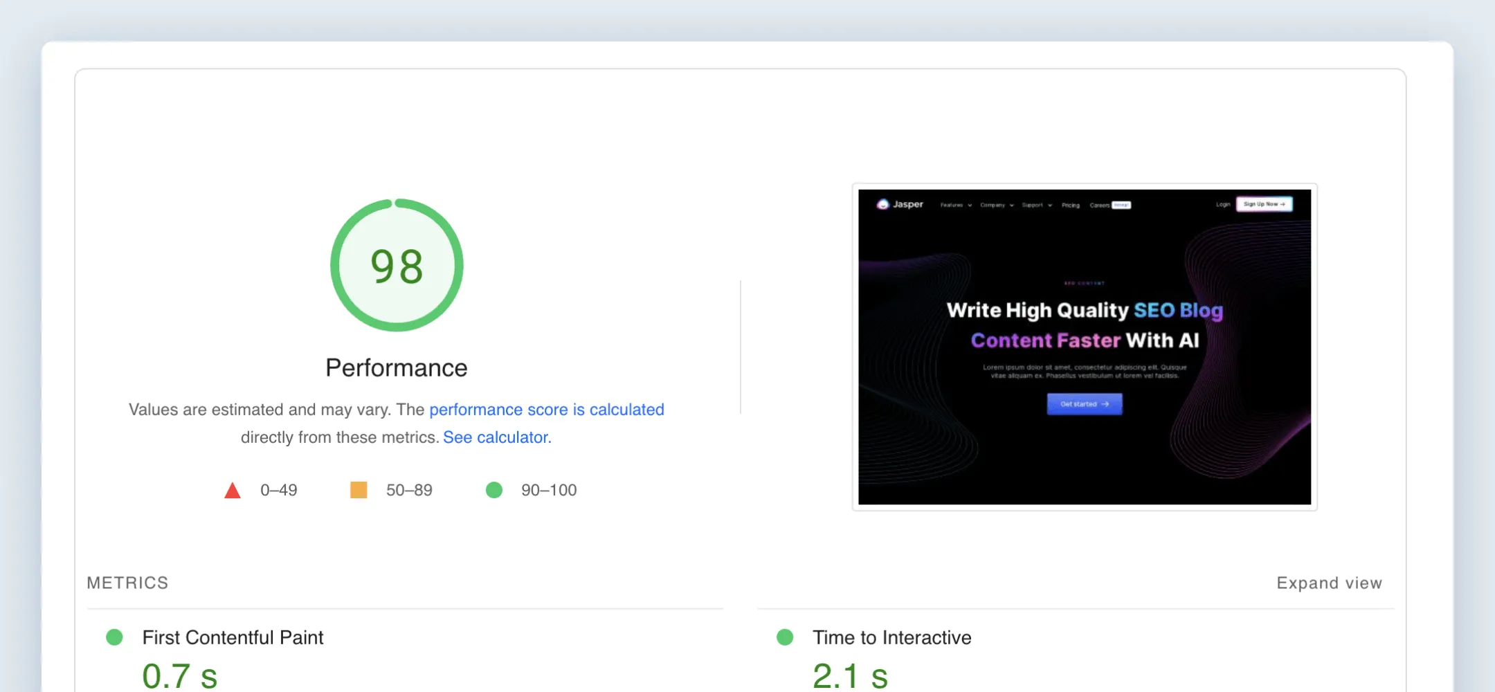Click the Jasper logo in the screenshot preview

(x=900, y=204)
